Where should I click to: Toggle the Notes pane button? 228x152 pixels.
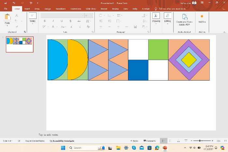coord(134,141)
